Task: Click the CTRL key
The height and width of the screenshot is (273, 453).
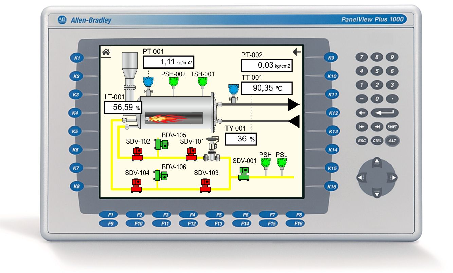Action: tap(377, 141)
